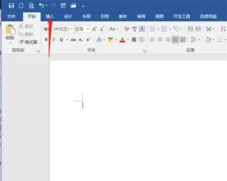Click the phonetic guide (wén) icon

click(x=134, y=29)
